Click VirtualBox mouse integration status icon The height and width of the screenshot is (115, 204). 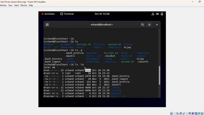(x=199, y=113)
